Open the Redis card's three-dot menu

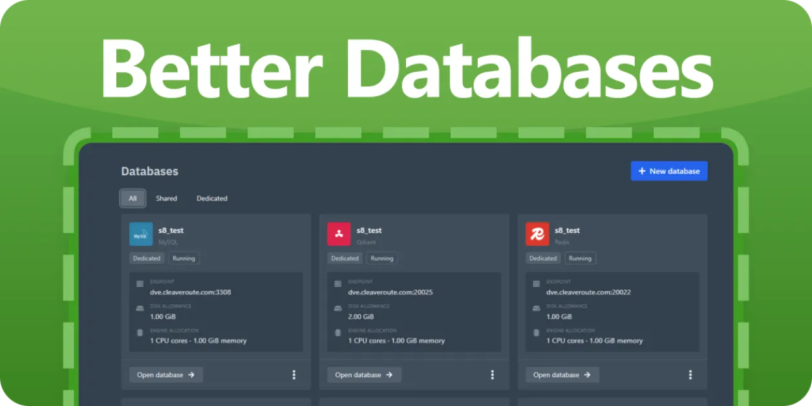(690, 375)
